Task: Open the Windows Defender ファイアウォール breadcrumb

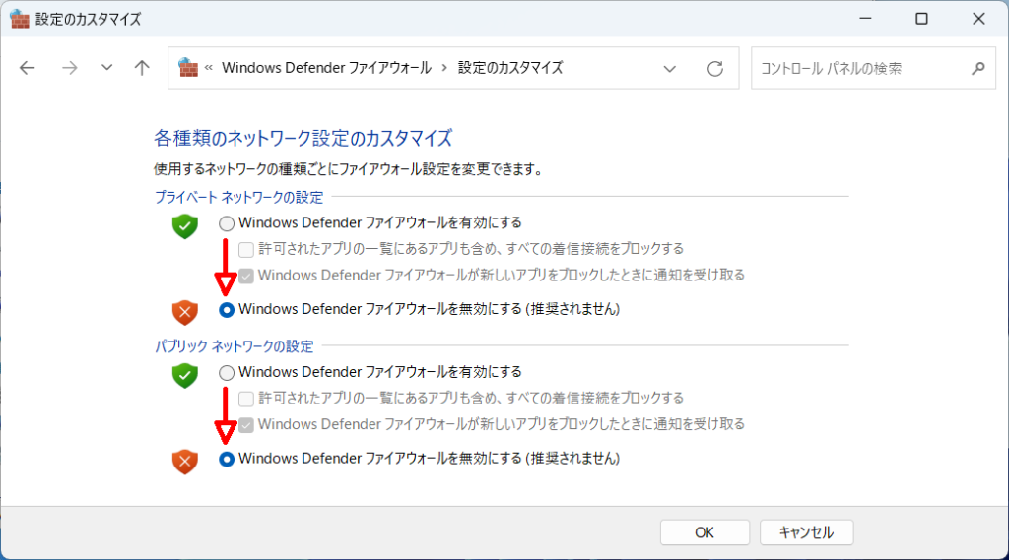Action: coord(326,68)
